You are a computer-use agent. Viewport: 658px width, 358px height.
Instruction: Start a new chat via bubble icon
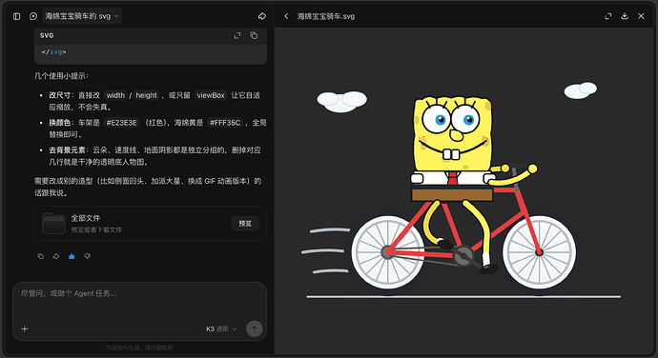click(33, 16)
